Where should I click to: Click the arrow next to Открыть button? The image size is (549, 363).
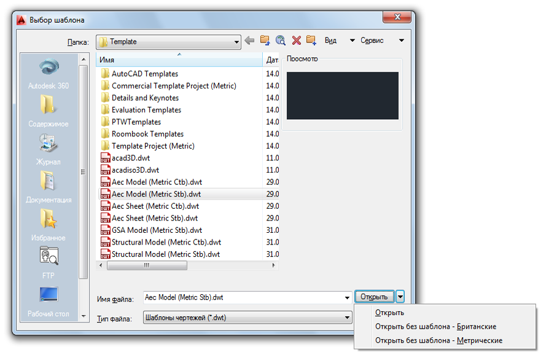(x=400, y=297)
